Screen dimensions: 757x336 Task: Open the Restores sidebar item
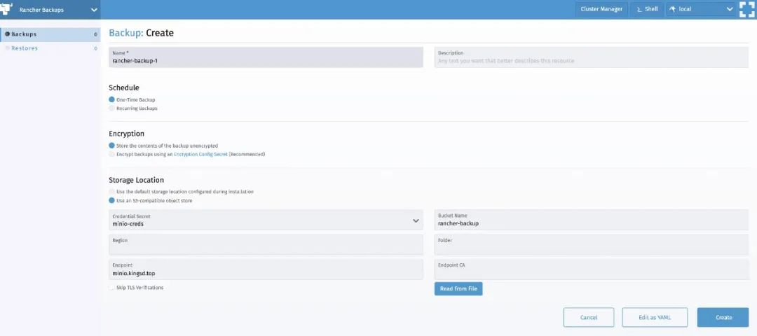50,48
